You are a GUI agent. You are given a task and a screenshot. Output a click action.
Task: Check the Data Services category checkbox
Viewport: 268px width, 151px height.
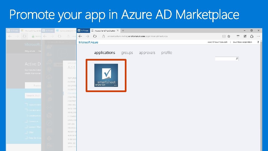point(26,138)
